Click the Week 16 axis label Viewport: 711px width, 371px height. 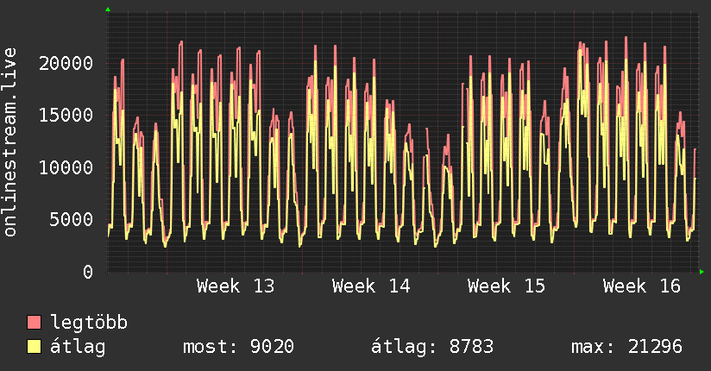click(642, 286)
